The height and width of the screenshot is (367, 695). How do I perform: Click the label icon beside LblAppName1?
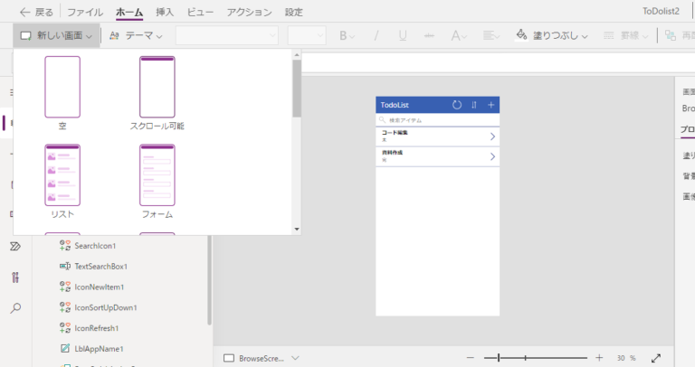(65, 348)
